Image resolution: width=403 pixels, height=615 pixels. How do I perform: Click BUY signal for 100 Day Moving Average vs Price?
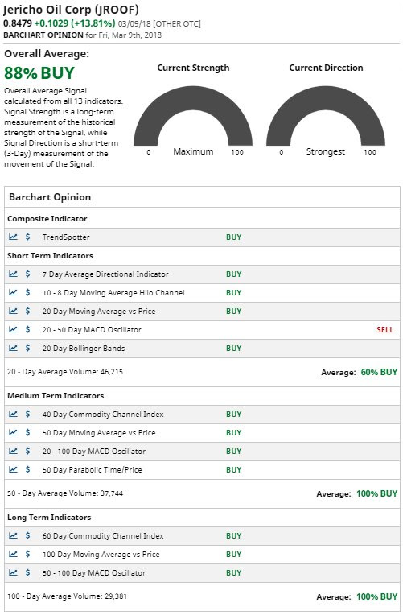coord(233,555)
